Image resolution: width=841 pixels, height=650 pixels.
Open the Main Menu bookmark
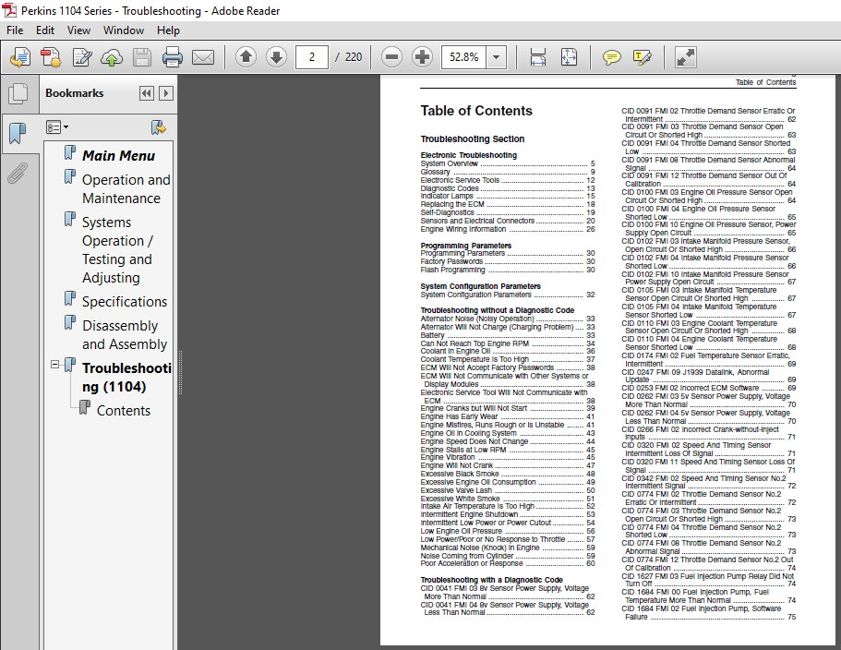[x=118, y=155]
